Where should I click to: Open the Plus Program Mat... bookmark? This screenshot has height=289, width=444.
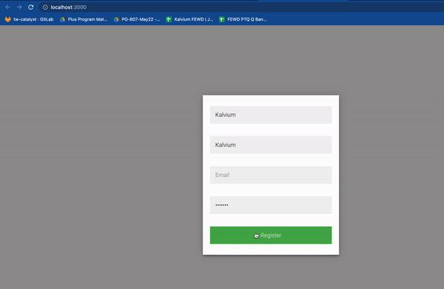83,19
